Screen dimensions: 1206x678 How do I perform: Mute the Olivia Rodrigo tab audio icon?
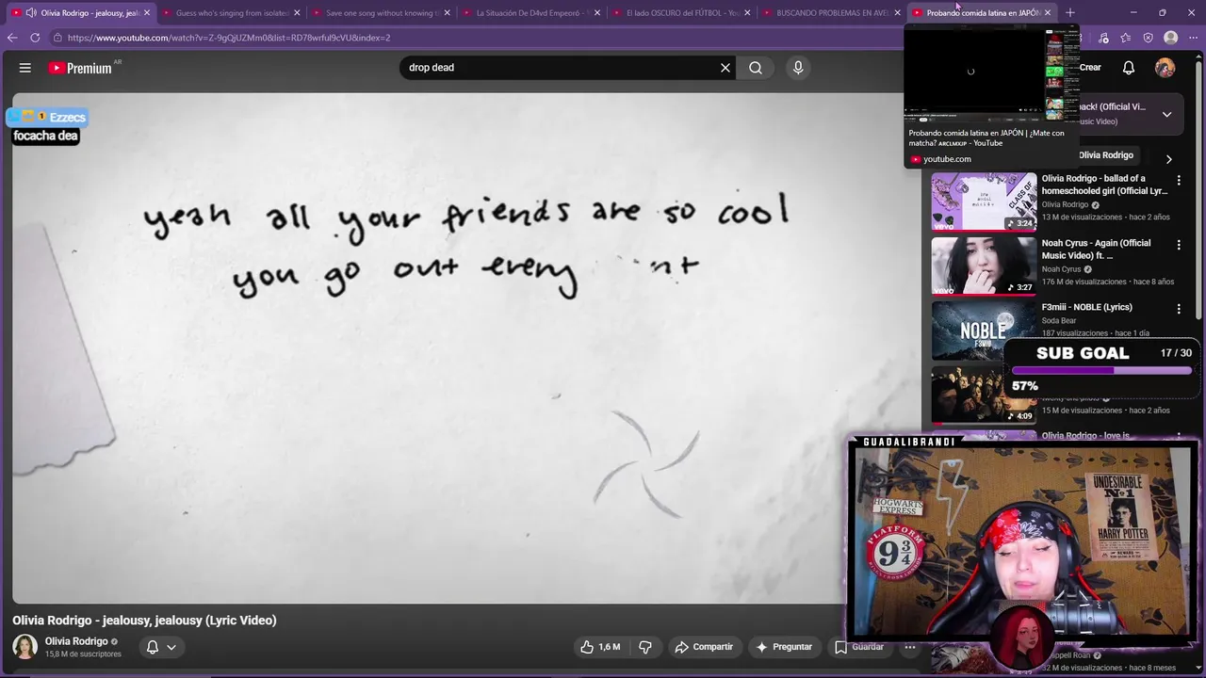pos(31,13)
